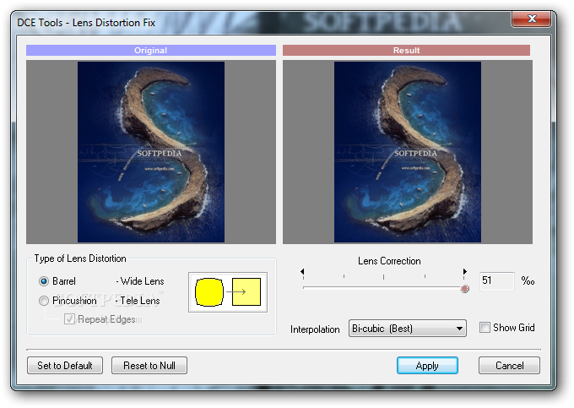Select the Barrel distortion radio button
This screenshot has width=574, height=408.
coord(44,281)
